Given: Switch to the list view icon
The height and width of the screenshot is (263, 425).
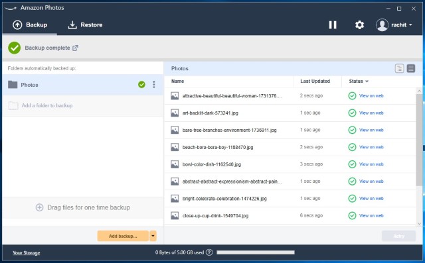Looking at the screenshot, I should point(411,68).
